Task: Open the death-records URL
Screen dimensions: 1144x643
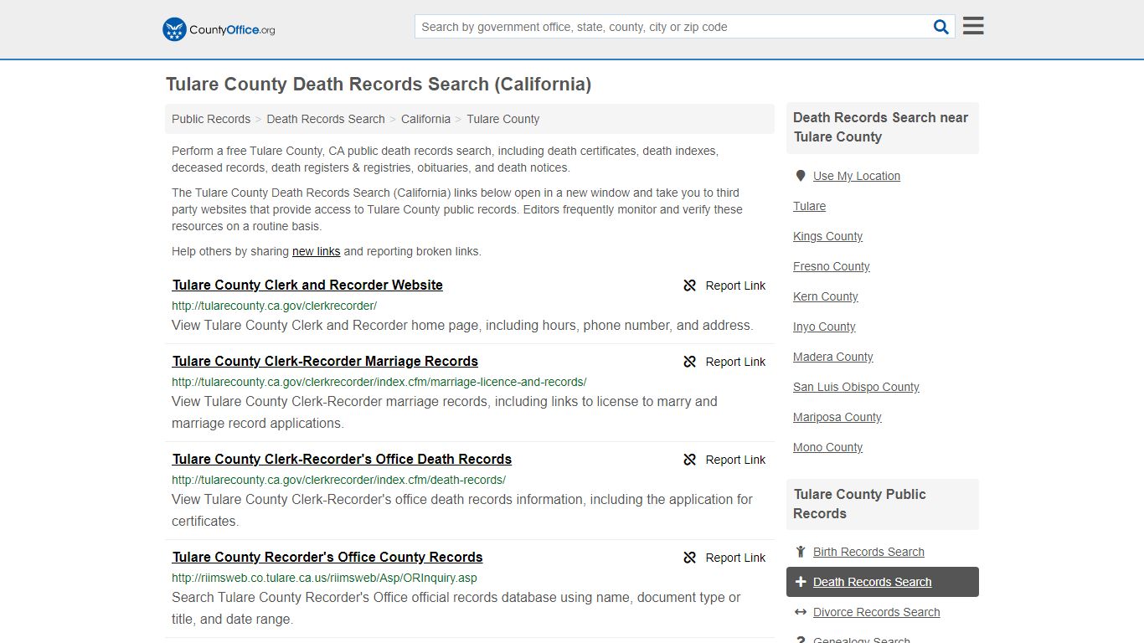Action: pos(338,480)
